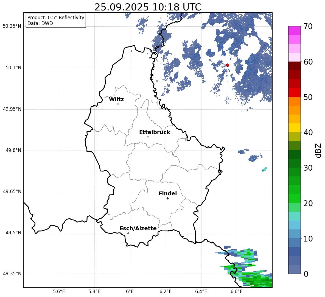Viewport: 325px width, 297px height.
Task: Click the magenta swatch at top of colorbar
Action: point(294,31)
